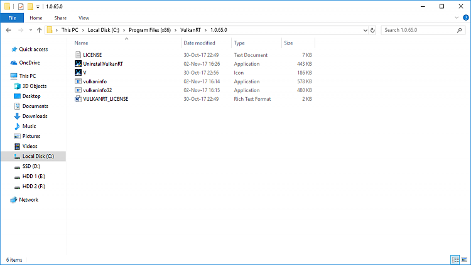
Task: Expand the ribbon with chevron
Action: click(x=457, y=18)
